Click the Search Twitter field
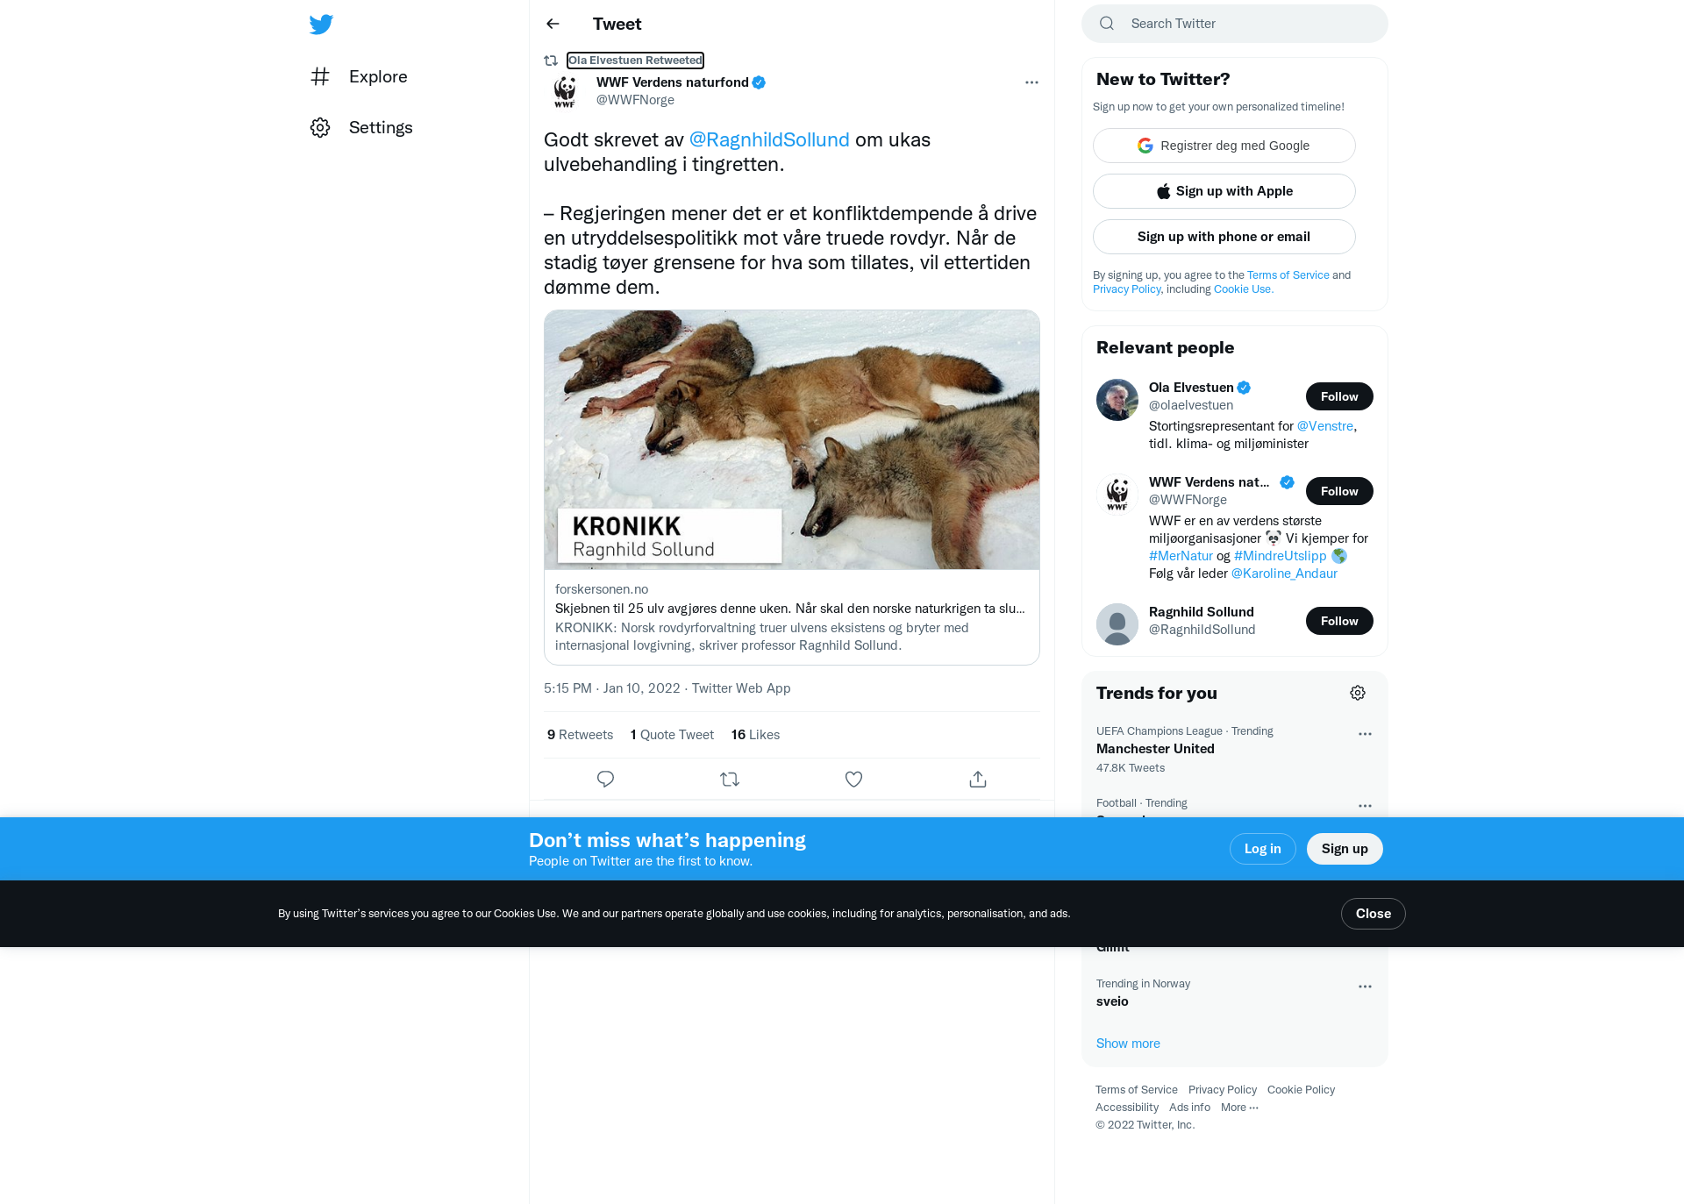Viewport: 1684px width, 1204px height. [x=1235, y=24]
